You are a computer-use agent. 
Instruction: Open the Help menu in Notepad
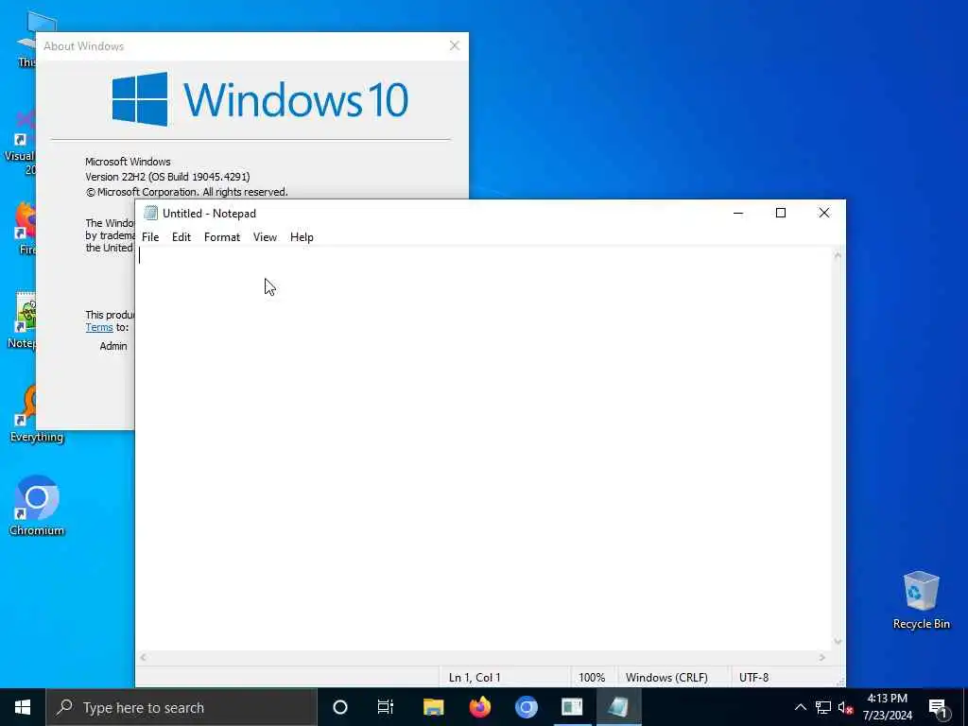point(302,237)
